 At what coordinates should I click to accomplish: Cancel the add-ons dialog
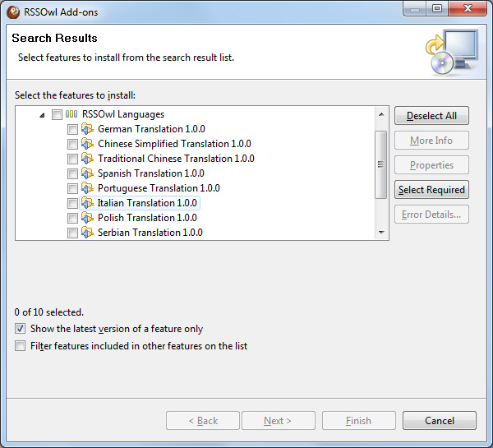[x=439, y=421]
